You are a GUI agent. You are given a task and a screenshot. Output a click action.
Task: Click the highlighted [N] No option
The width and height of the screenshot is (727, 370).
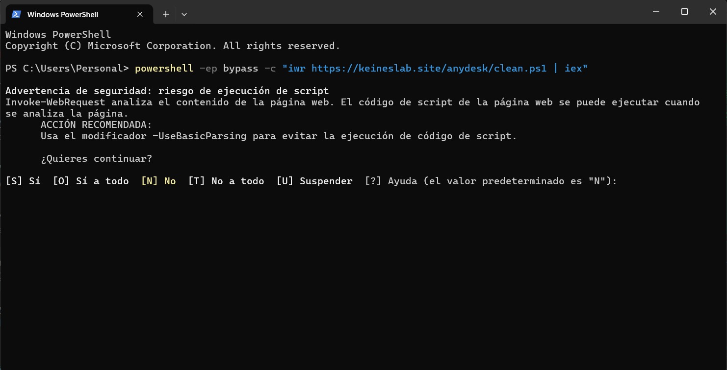[158, 181]
